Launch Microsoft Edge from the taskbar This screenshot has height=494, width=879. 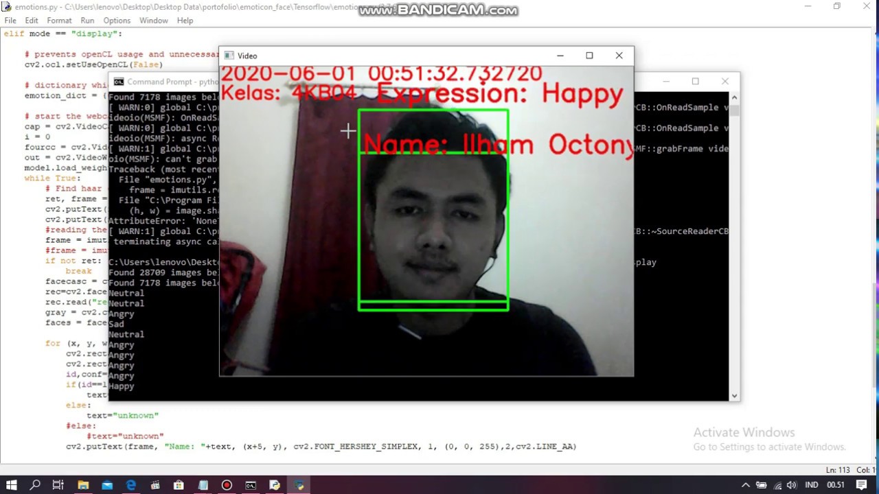click(x=130, y=485)
